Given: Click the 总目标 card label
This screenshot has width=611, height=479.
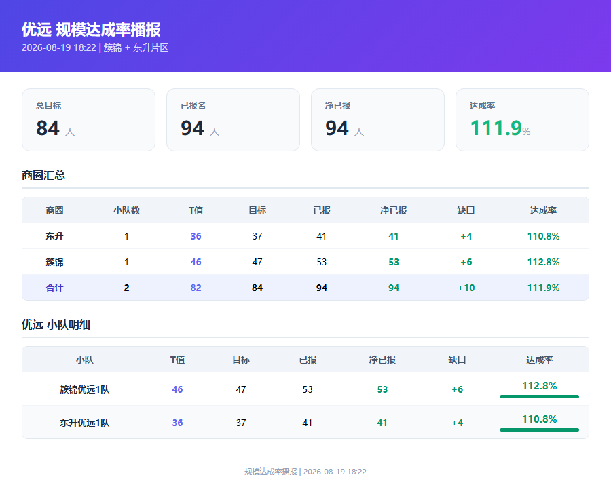Looking at the screenshot, I should 49,106.
